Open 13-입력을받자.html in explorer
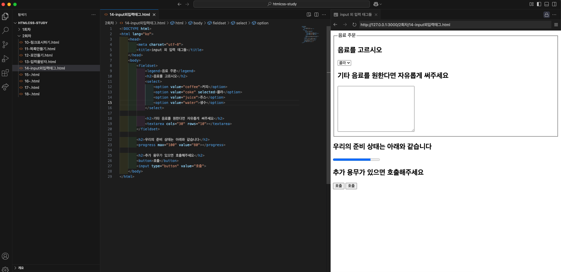 [56, 62]
